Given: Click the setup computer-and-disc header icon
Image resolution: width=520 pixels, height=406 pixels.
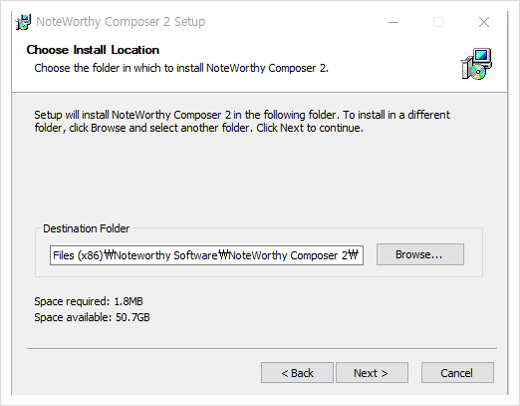Looking at the screenshot, I should pyautogui.click(x=476, y=64).
